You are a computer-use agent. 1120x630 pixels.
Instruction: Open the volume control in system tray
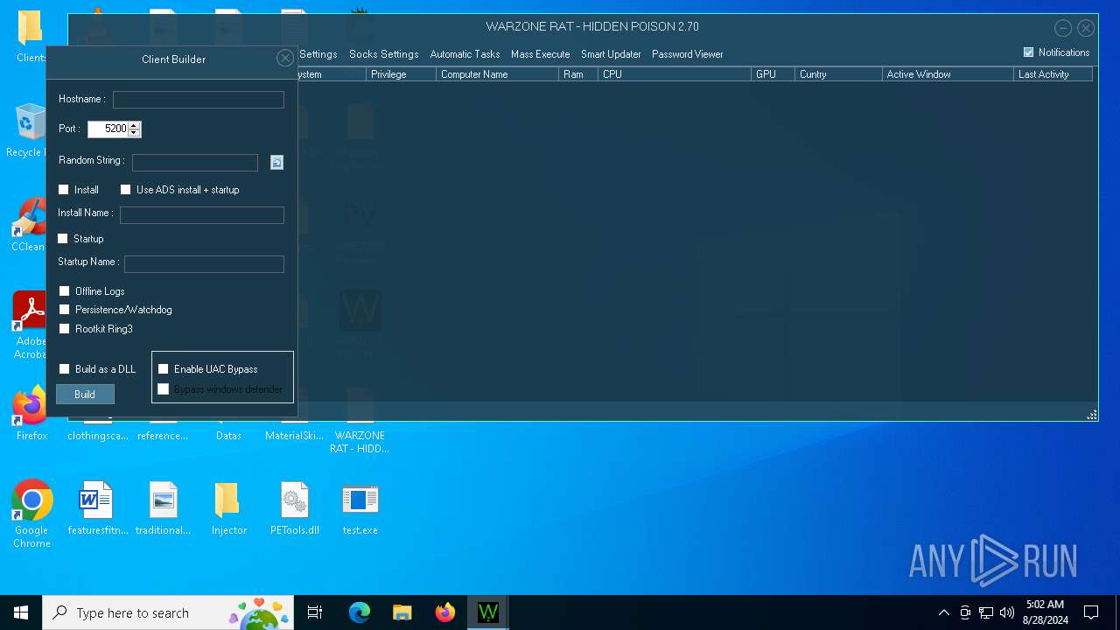(1007, 612)
